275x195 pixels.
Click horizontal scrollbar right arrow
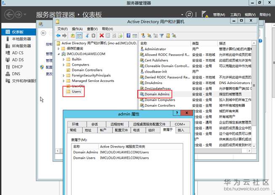tap(249, 151)
